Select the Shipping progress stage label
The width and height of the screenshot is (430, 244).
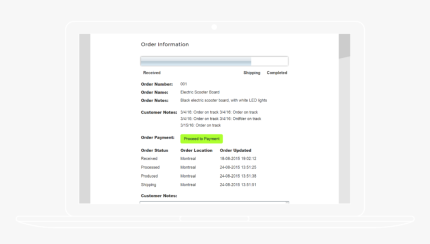coord(251,73)
